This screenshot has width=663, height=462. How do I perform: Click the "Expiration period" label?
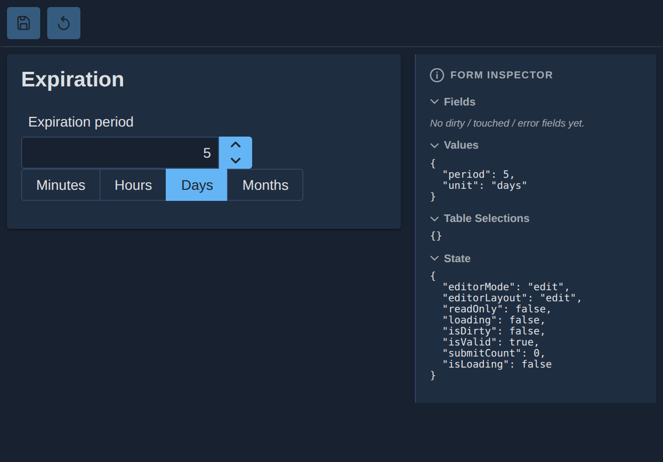81,122
